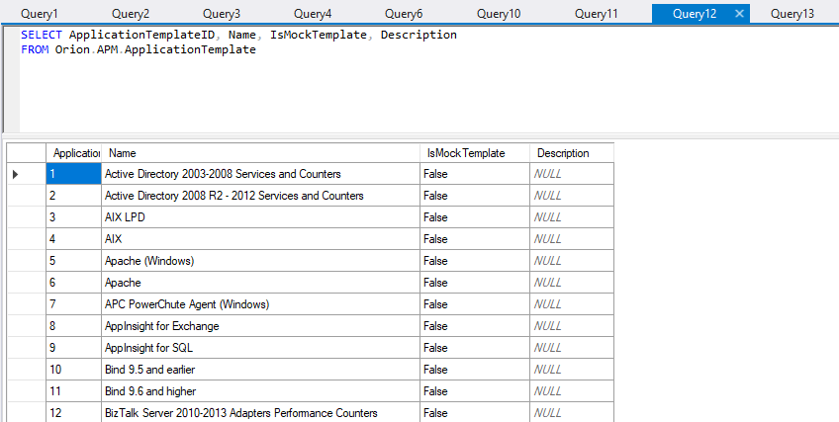Viewport: 839px width, 422px height.
Task: Sort results by Name column header
Action: (260, 153)
